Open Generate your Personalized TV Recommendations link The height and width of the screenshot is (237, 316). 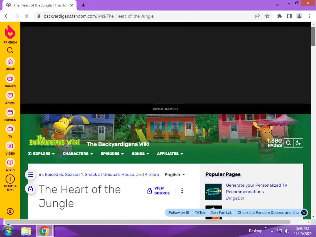[256, 189]
